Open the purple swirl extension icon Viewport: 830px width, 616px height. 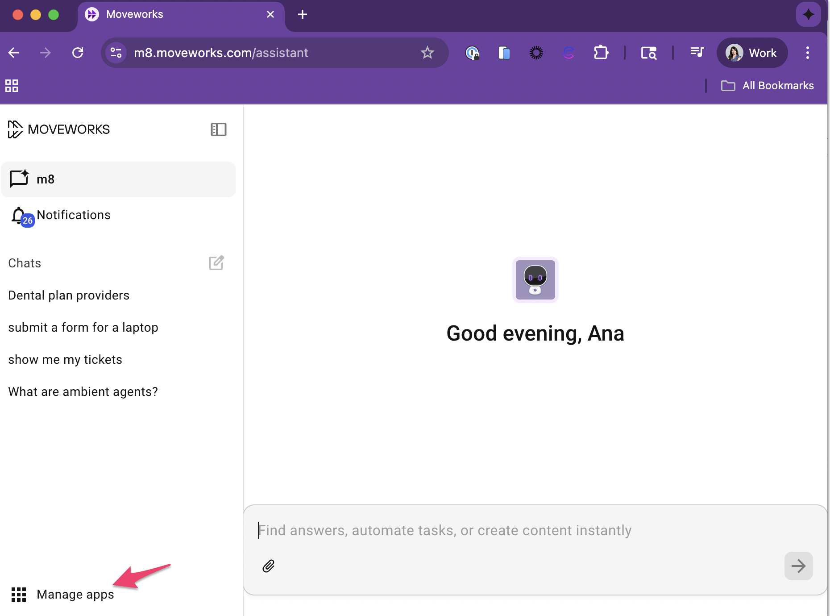pos(569,53)
